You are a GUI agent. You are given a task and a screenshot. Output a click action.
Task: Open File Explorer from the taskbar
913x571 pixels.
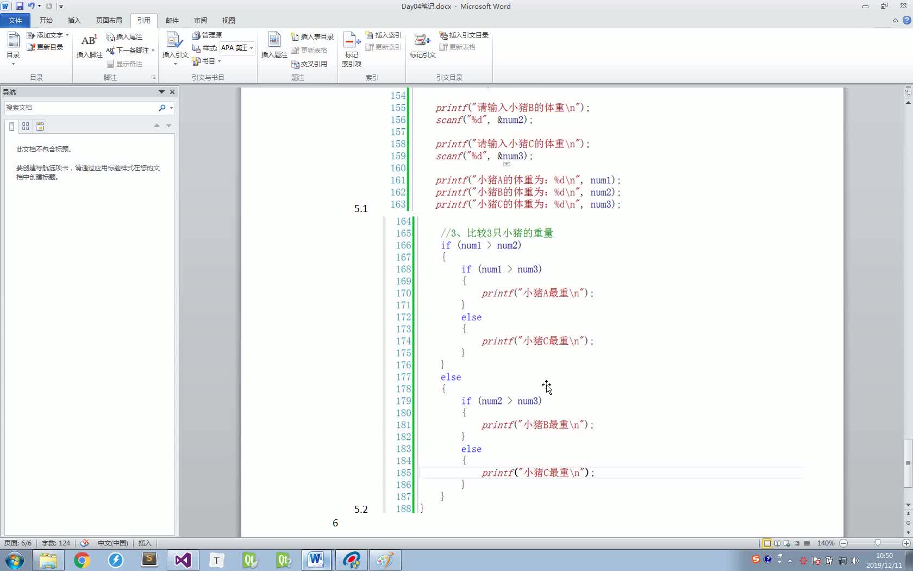48,560
